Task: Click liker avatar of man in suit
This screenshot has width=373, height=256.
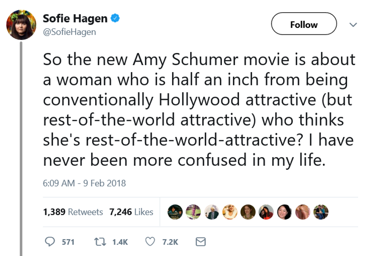Action: click(212, 212)
